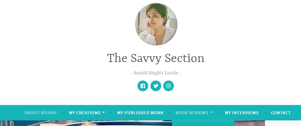
Task: Open the Facebook social icon
Action: point(143,86)
